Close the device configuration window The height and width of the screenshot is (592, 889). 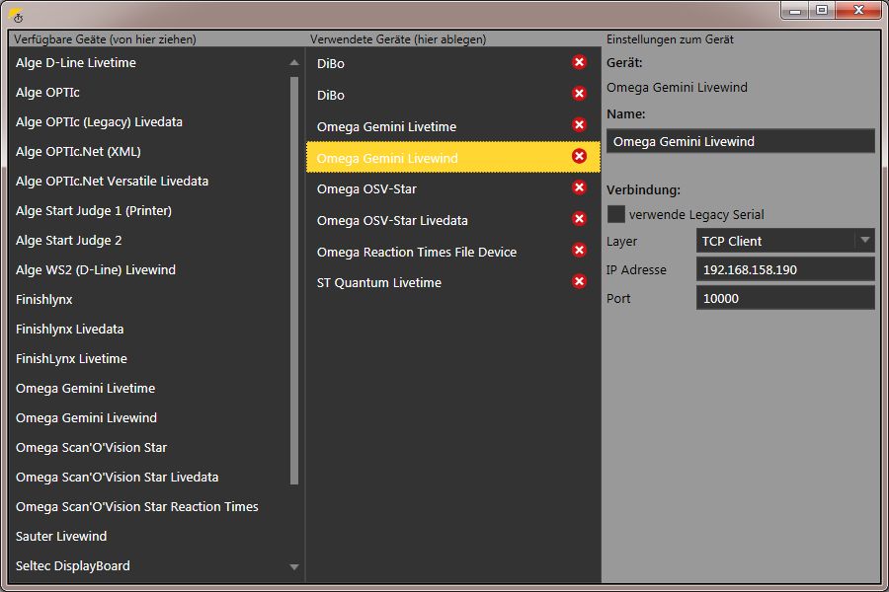(x=858, y=10)
